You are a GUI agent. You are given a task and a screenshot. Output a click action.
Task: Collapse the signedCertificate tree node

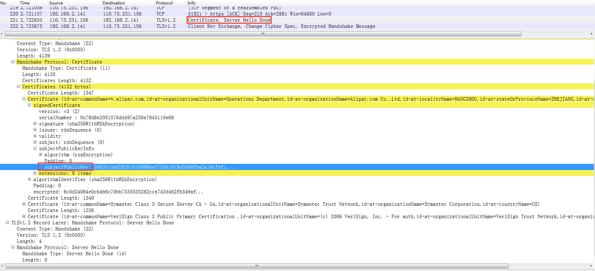29,105
